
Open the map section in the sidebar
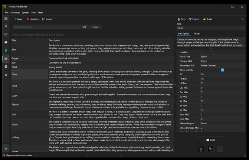[6, 26]
